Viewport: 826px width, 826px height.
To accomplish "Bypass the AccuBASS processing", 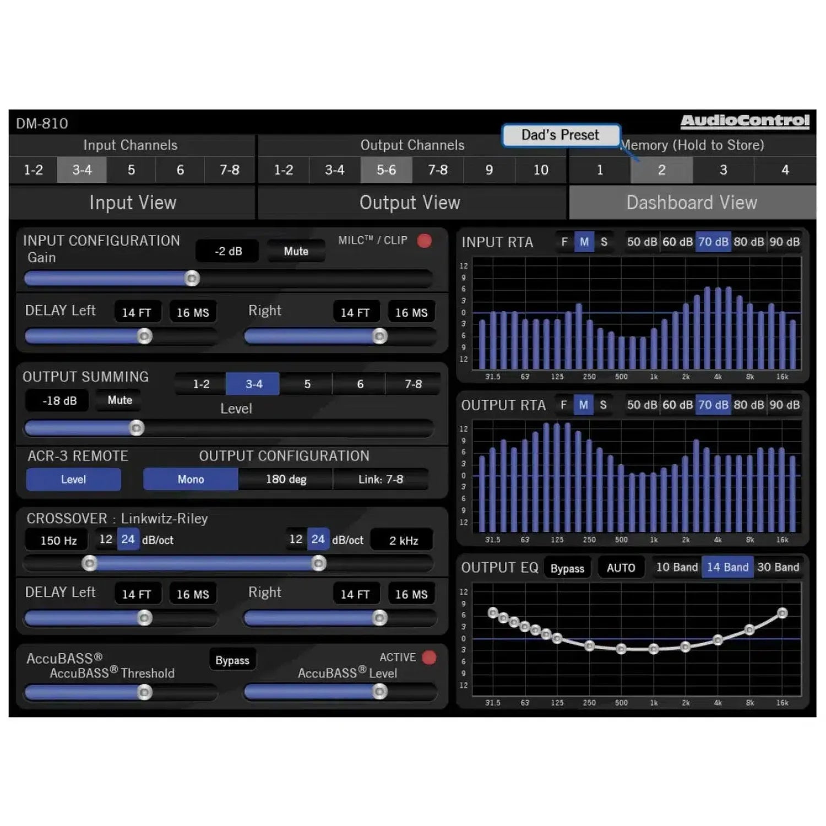I will click(x=233, y=659).
